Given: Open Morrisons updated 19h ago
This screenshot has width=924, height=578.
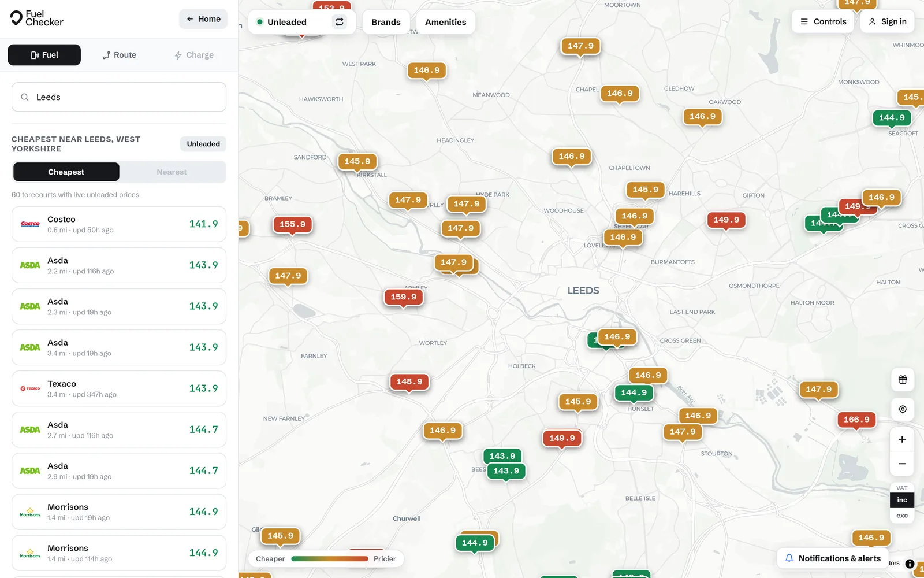Looking at the screenshot, I should (119, 512).
